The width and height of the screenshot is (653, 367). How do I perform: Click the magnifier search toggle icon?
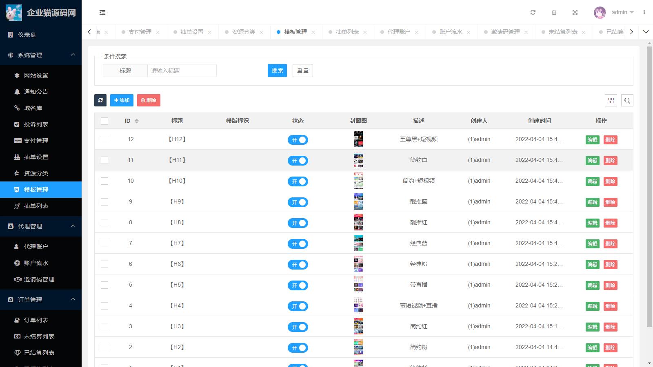click(x=627, y=100)
